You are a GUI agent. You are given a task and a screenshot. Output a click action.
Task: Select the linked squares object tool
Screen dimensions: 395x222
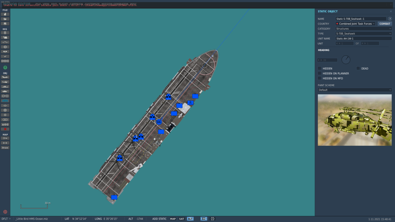pyautogui.click(x=5, y=96)
